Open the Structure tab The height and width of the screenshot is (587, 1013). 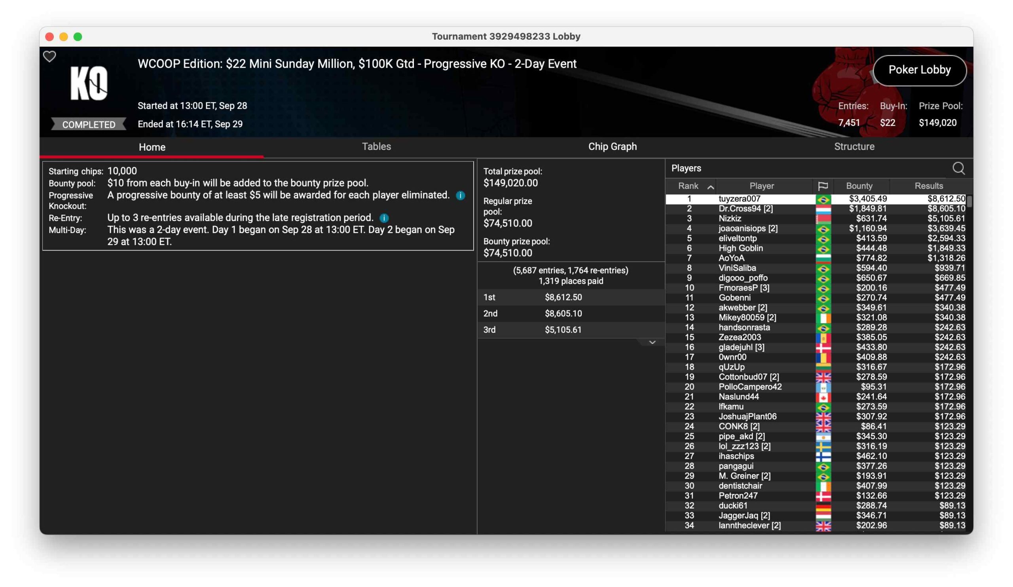pyautogui.click(x=854, y=146)
